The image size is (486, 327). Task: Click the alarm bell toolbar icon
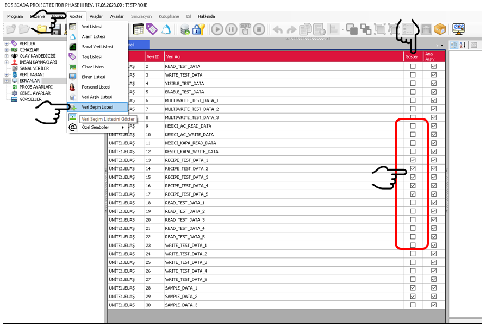point(166,29)
